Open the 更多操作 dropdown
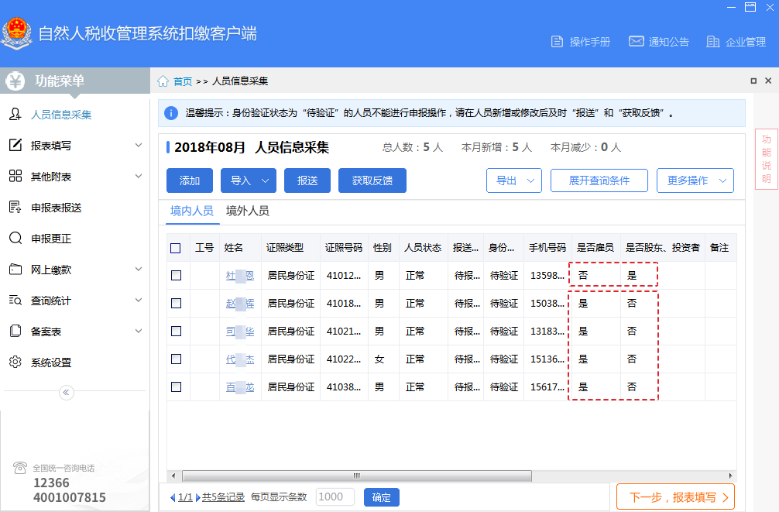This screenshot has height=512, width=779. [695, 180]
